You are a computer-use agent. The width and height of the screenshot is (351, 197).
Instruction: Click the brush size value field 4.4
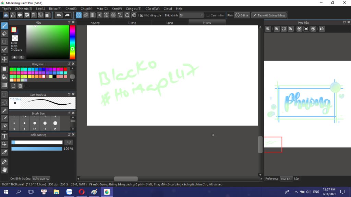69,142
